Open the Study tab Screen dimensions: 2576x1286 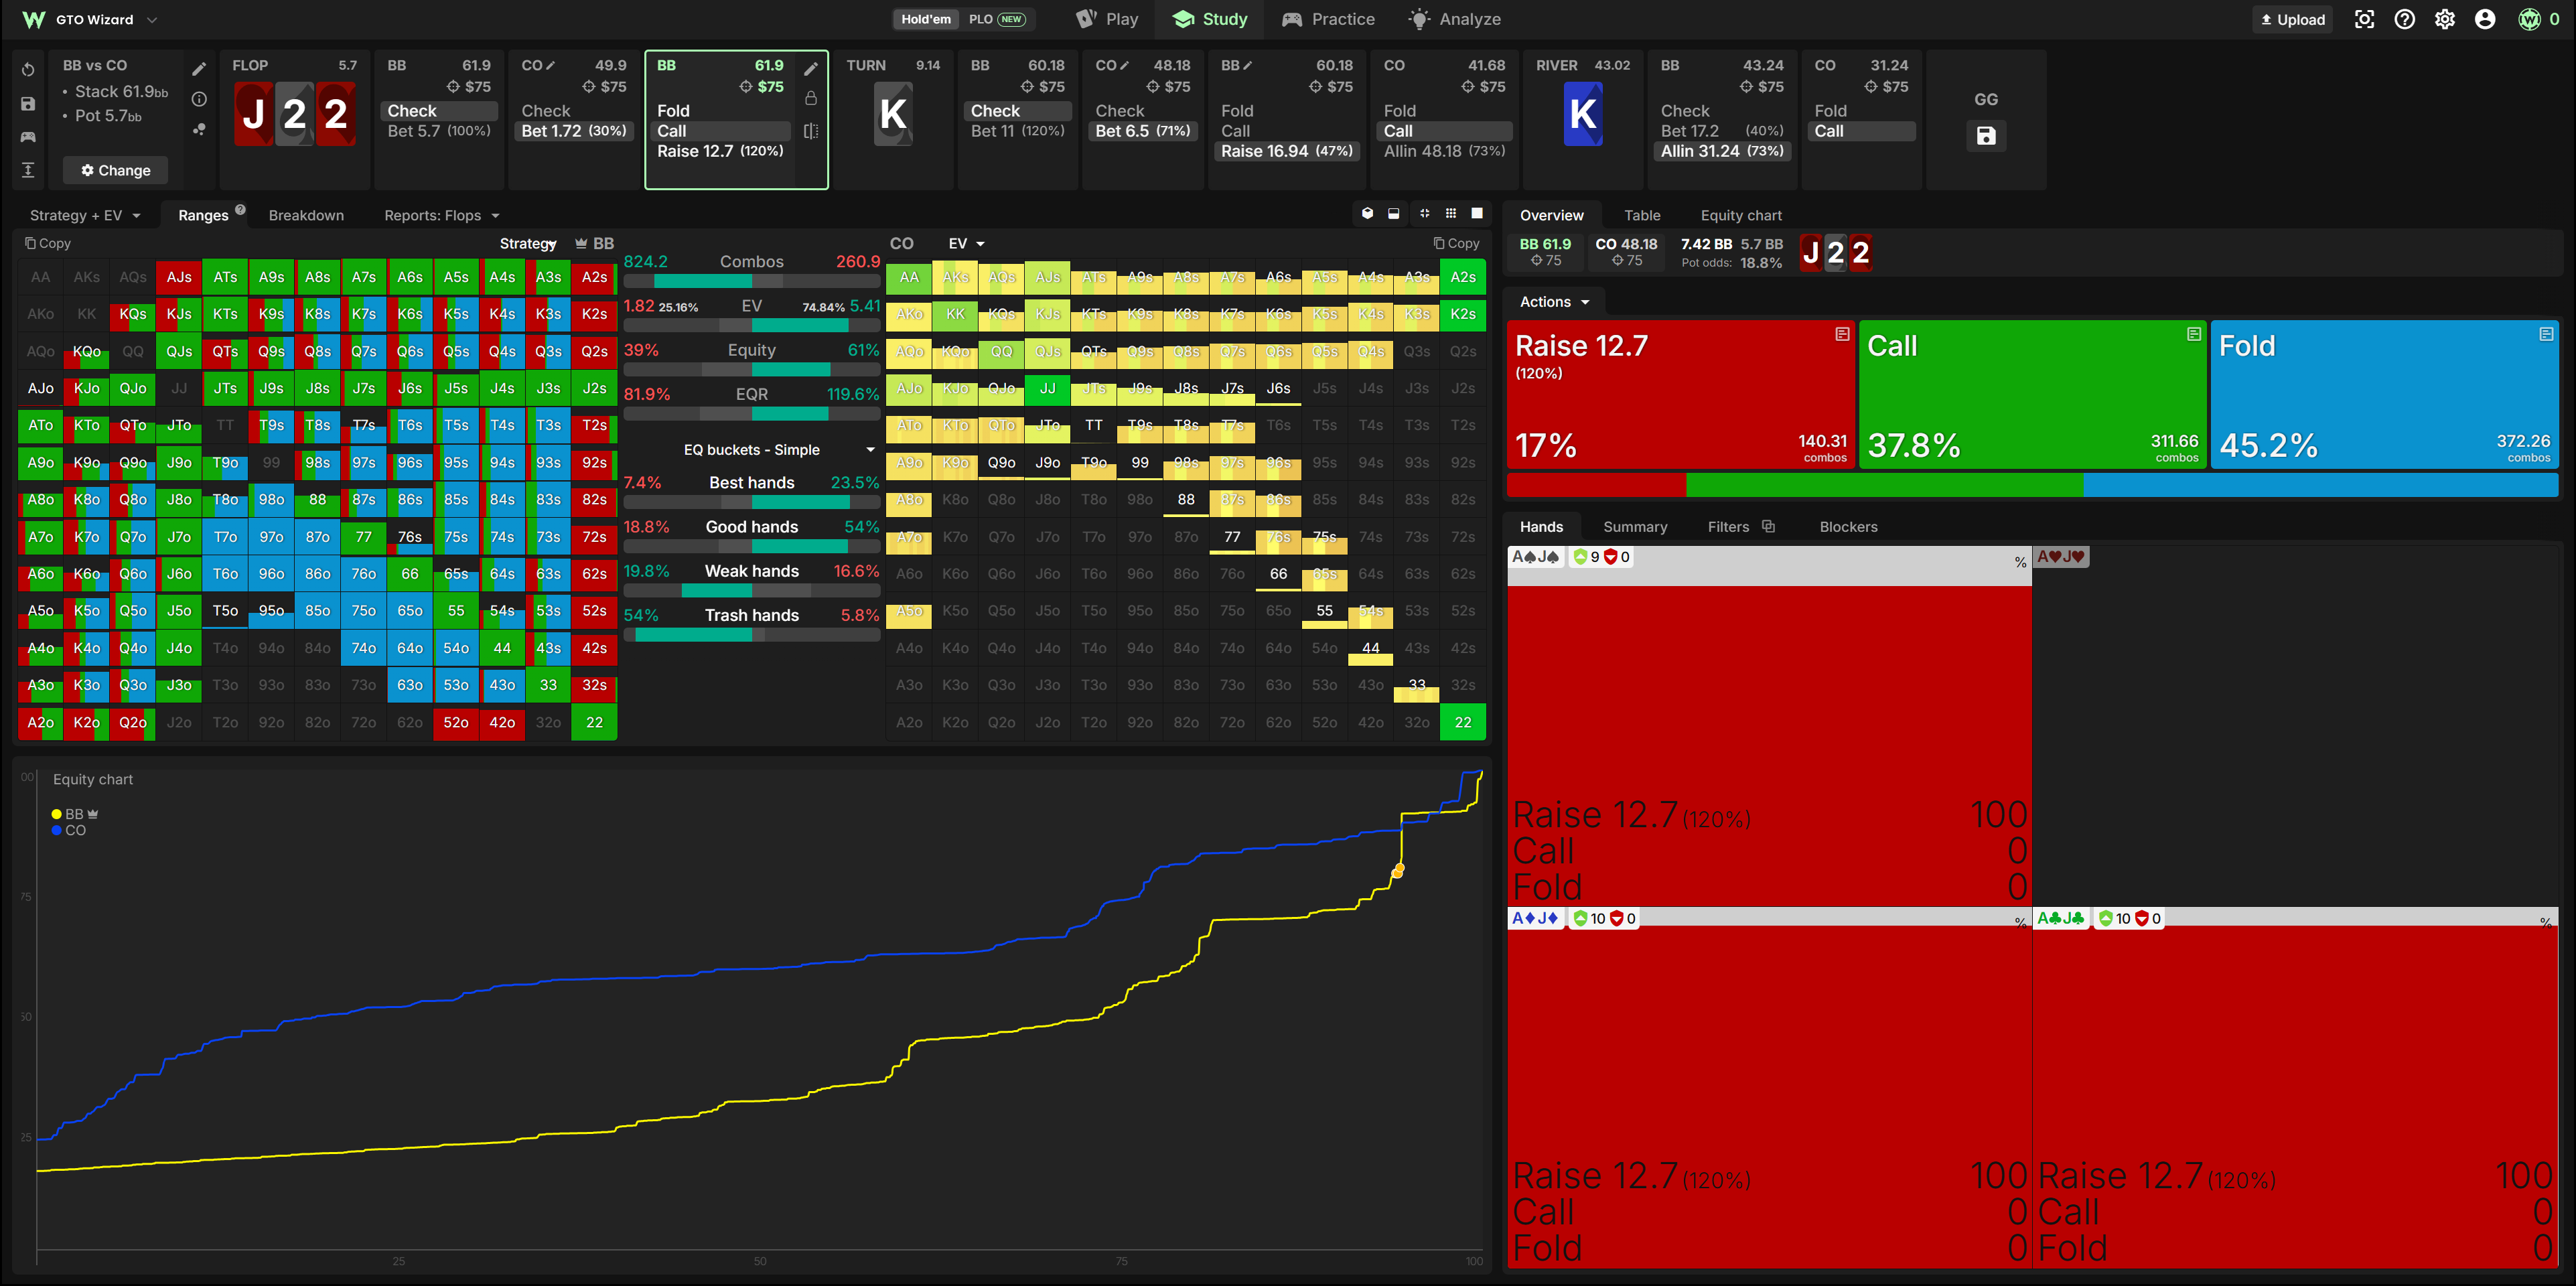click(1210, 19)
